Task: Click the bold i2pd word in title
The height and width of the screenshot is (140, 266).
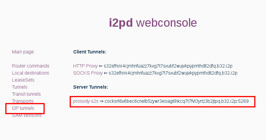Action: [121, 23]
